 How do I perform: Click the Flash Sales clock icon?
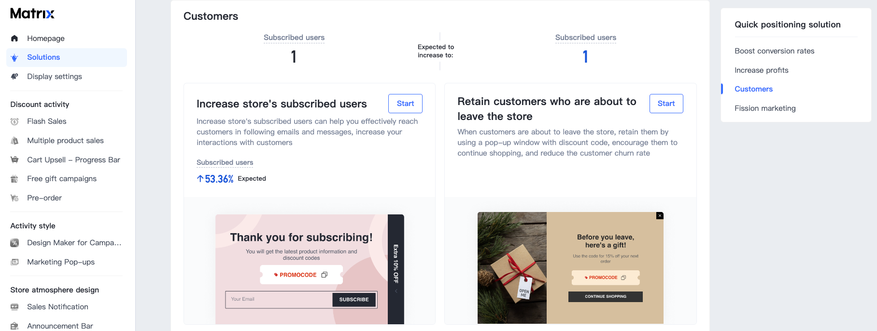point(14,122)
